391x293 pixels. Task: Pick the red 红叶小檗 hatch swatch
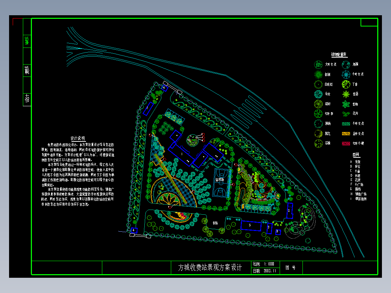point(346,143)
